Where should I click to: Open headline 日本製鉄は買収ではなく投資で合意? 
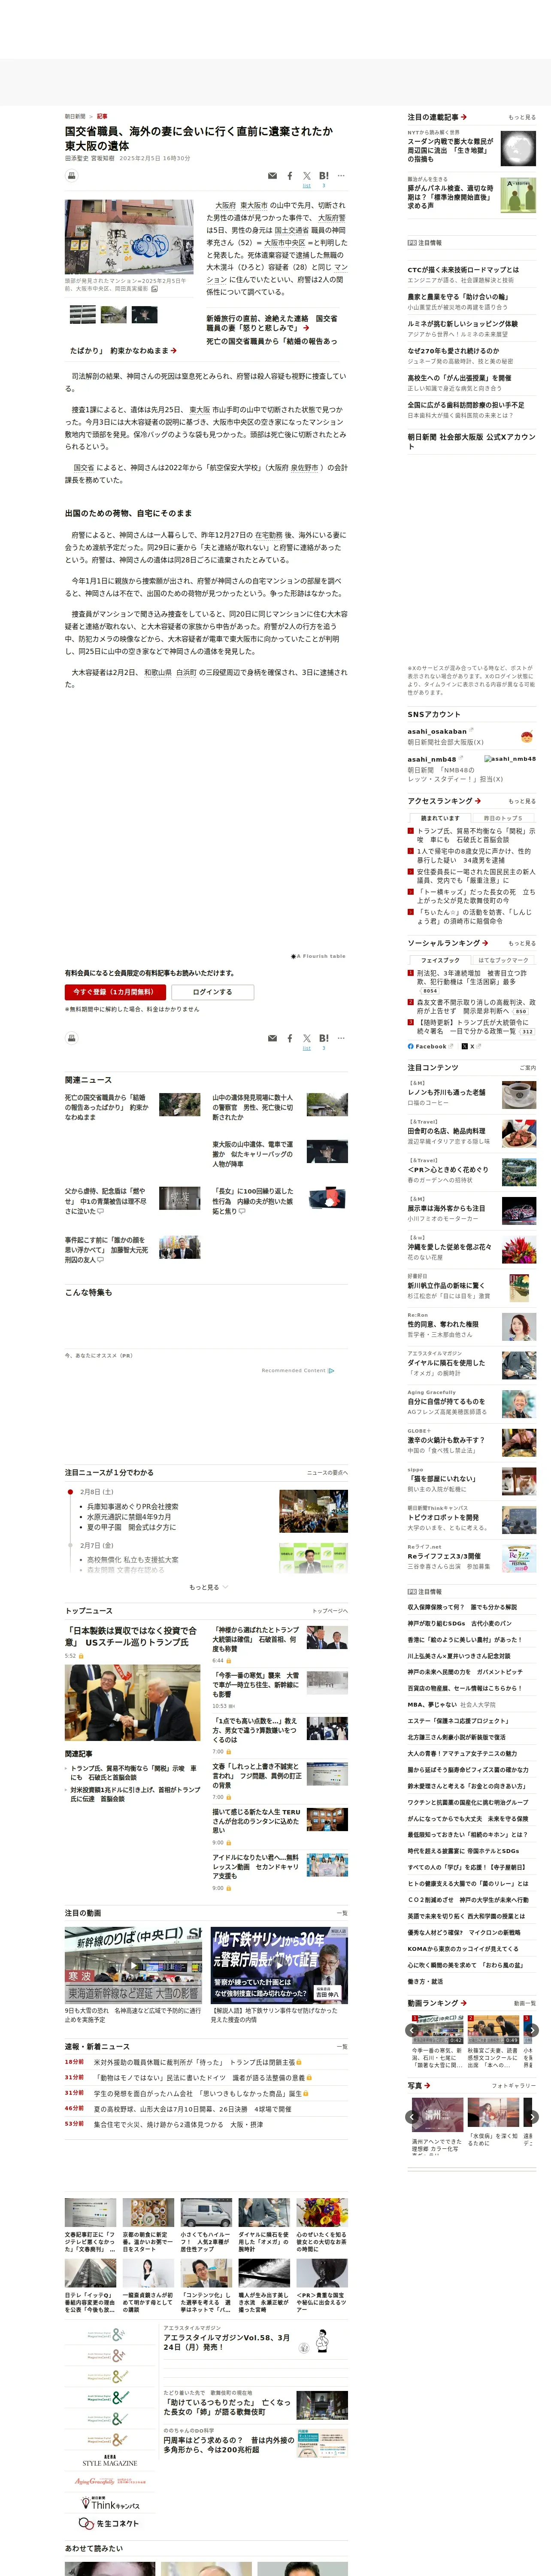tap(131, 1636)
